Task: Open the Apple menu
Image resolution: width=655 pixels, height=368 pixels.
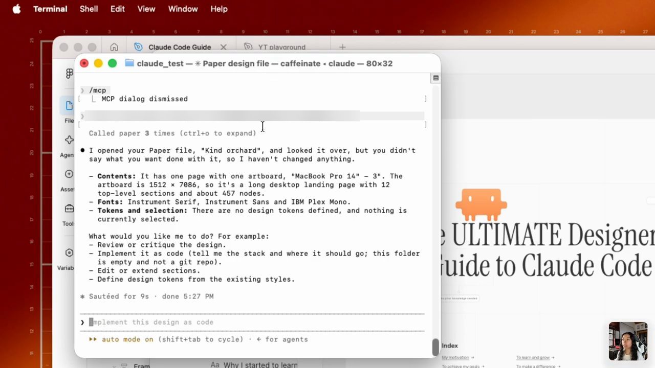Action: (x=16, y=9)
